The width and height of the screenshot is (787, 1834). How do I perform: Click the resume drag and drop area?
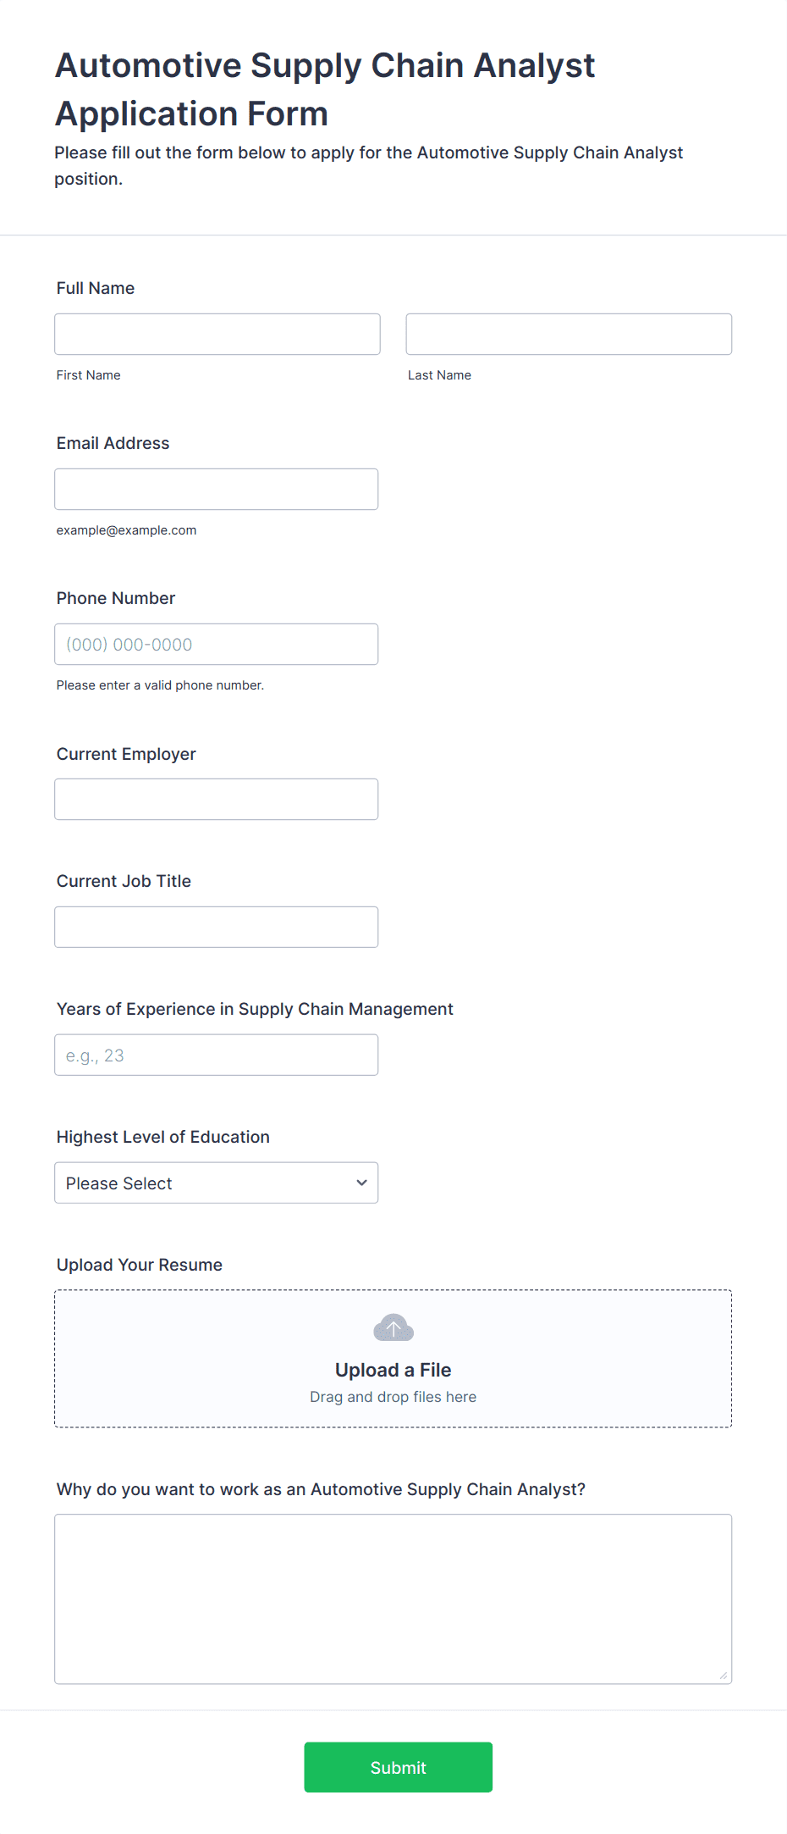[393, 1359]
